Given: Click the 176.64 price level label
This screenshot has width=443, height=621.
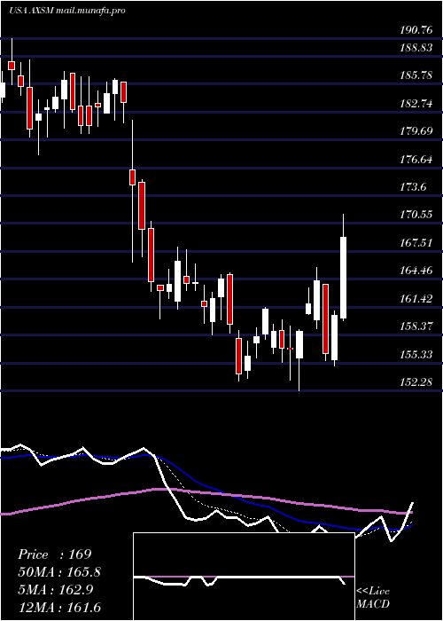Looking at the screenshot, I should (416, 160).
